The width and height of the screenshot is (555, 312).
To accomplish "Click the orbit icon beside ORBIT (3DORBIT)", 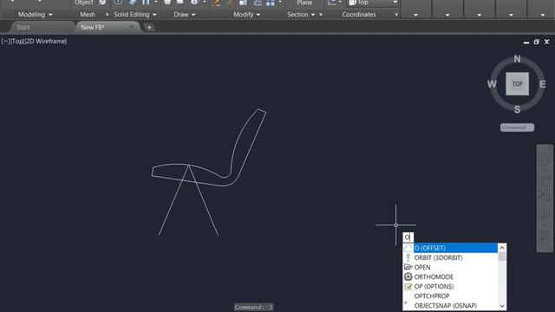I will coord(408,257).
